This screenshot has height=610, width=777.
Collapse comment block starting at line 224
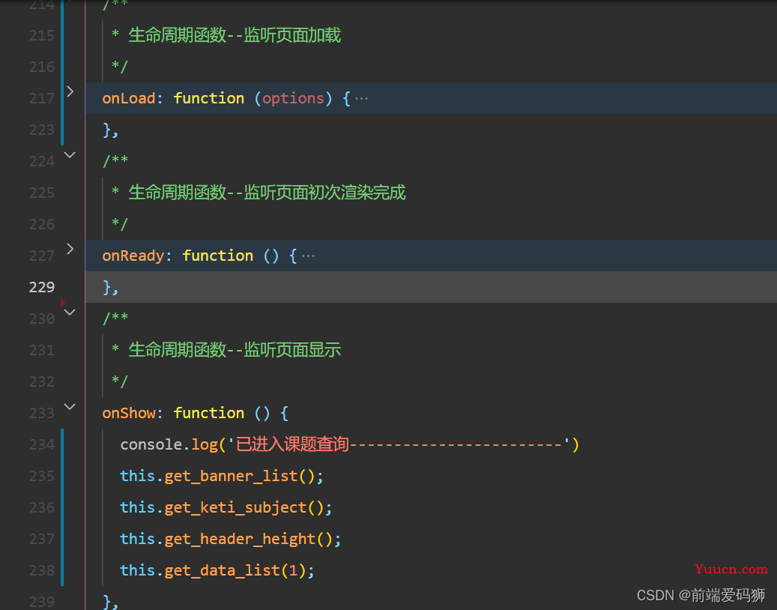pyautogui.click(x=70, y=154)
